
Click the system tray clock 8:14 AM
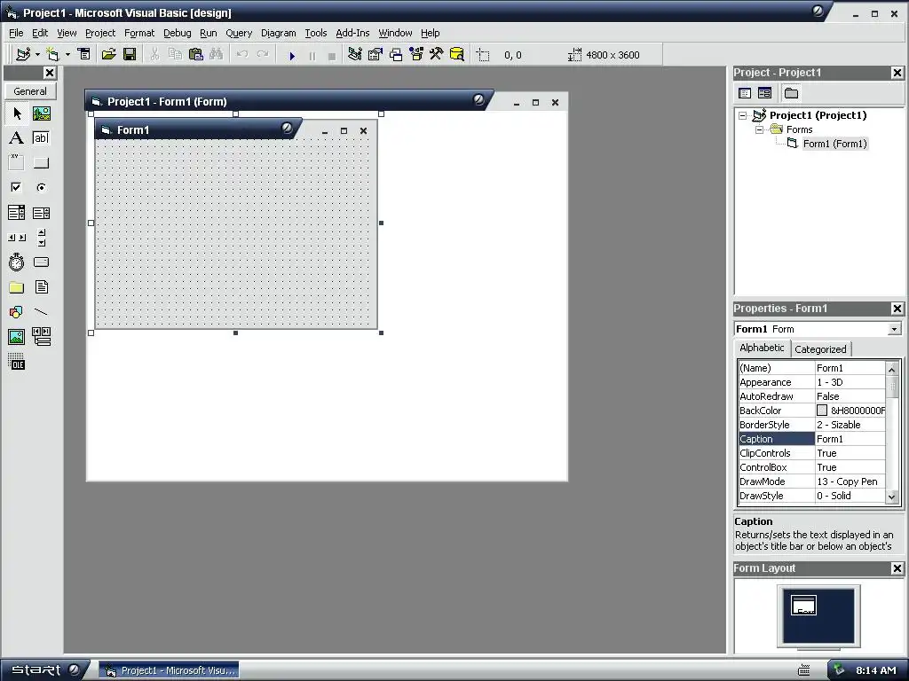[x=876, y=670]
